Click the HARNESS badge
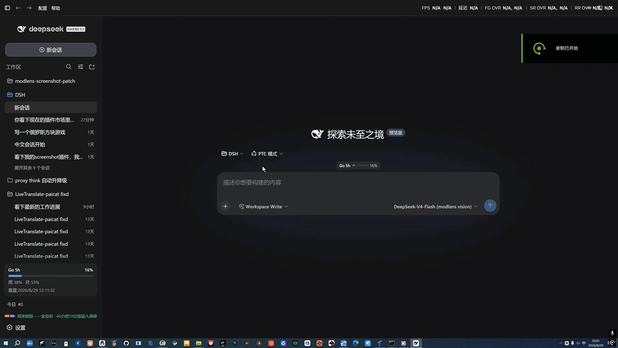Image resolution: width=618 pixels, height=348 pixels. point(76,29)
